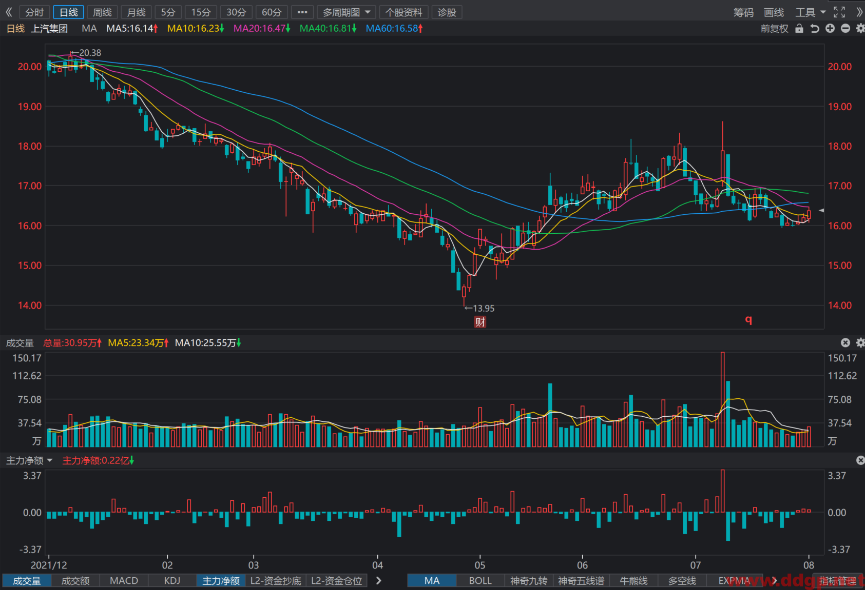Open the 成交量 volume panel settings gear
This screenshot has width=865, height=590.
coord(860,342)
